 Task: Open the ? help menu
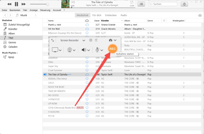[64, 10]
